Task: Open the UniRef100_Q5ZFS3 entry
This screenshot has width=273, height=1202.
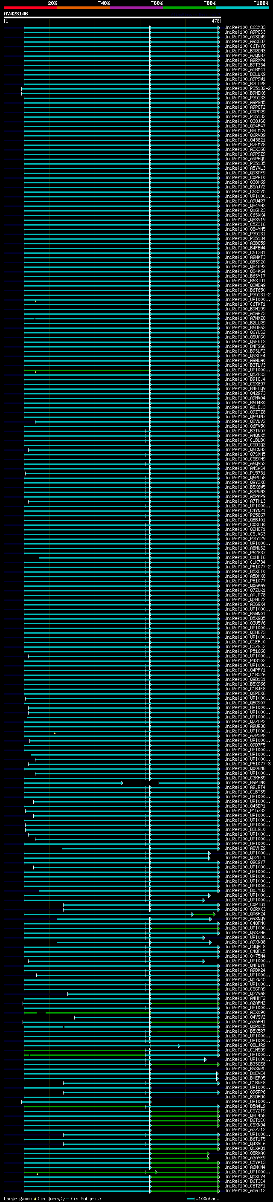Action: (x=244, y=375)
